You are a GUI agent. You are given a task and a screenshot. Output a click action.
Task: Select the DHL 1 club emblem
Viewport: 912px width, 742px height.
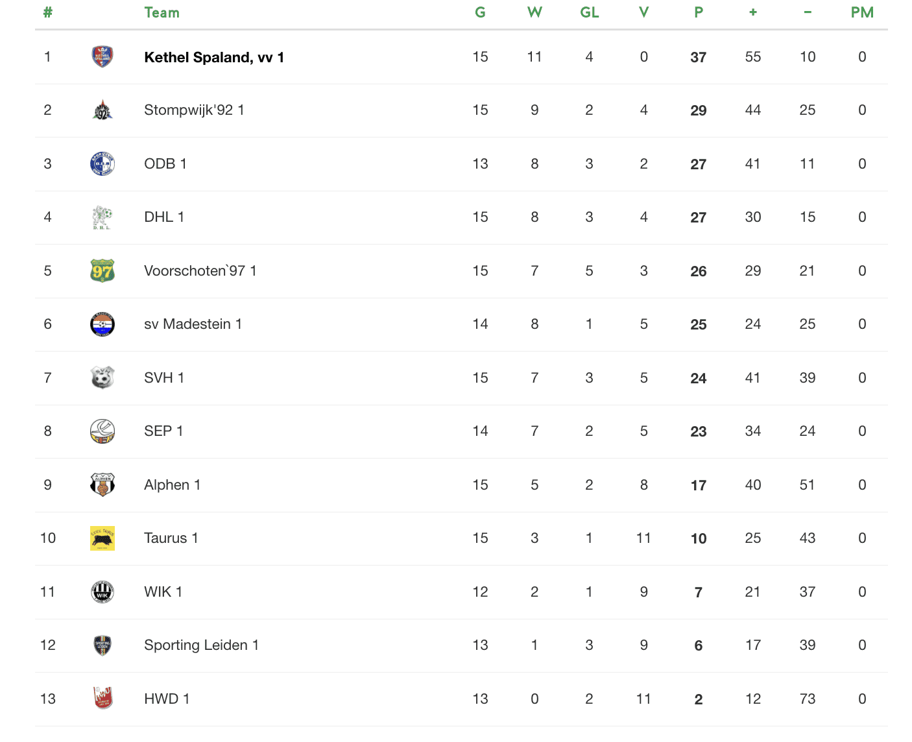pos(102,217)
